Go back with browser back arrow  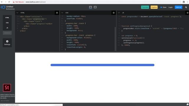click(x=2, y=2)
